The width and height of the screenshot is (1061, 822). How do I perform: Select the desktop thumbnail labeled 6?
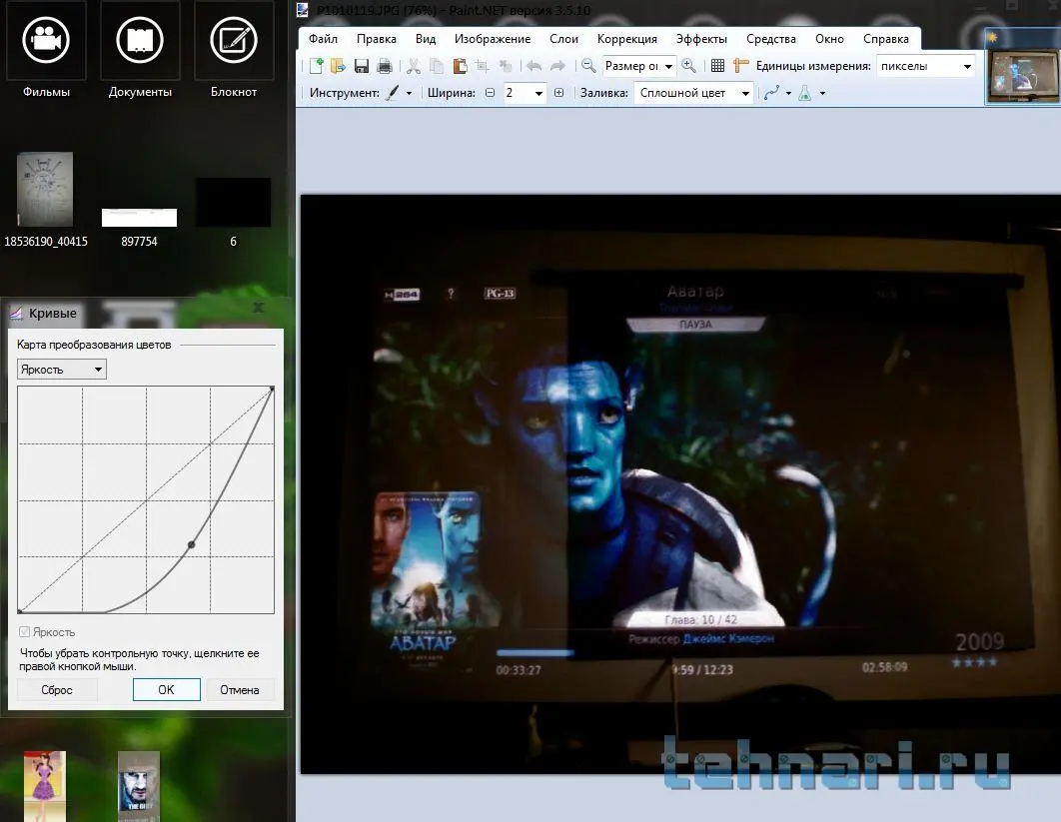coord(234,203)
